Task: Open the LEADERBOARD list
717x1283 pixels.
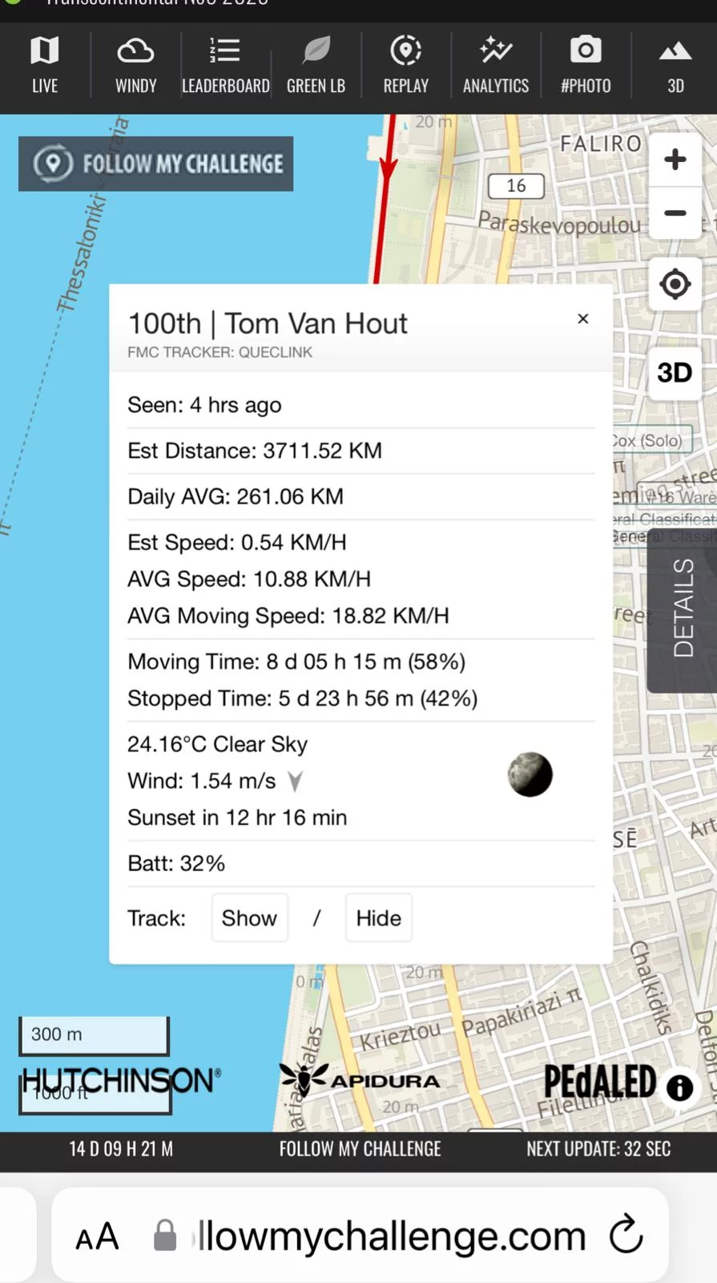Action: (225, 66)
